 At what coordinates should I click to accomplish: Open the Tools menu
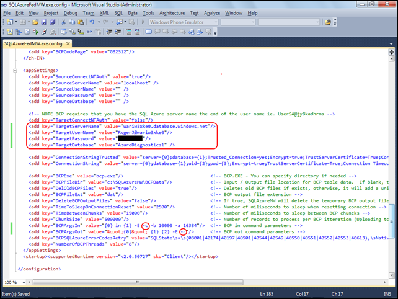pos(148,13)
